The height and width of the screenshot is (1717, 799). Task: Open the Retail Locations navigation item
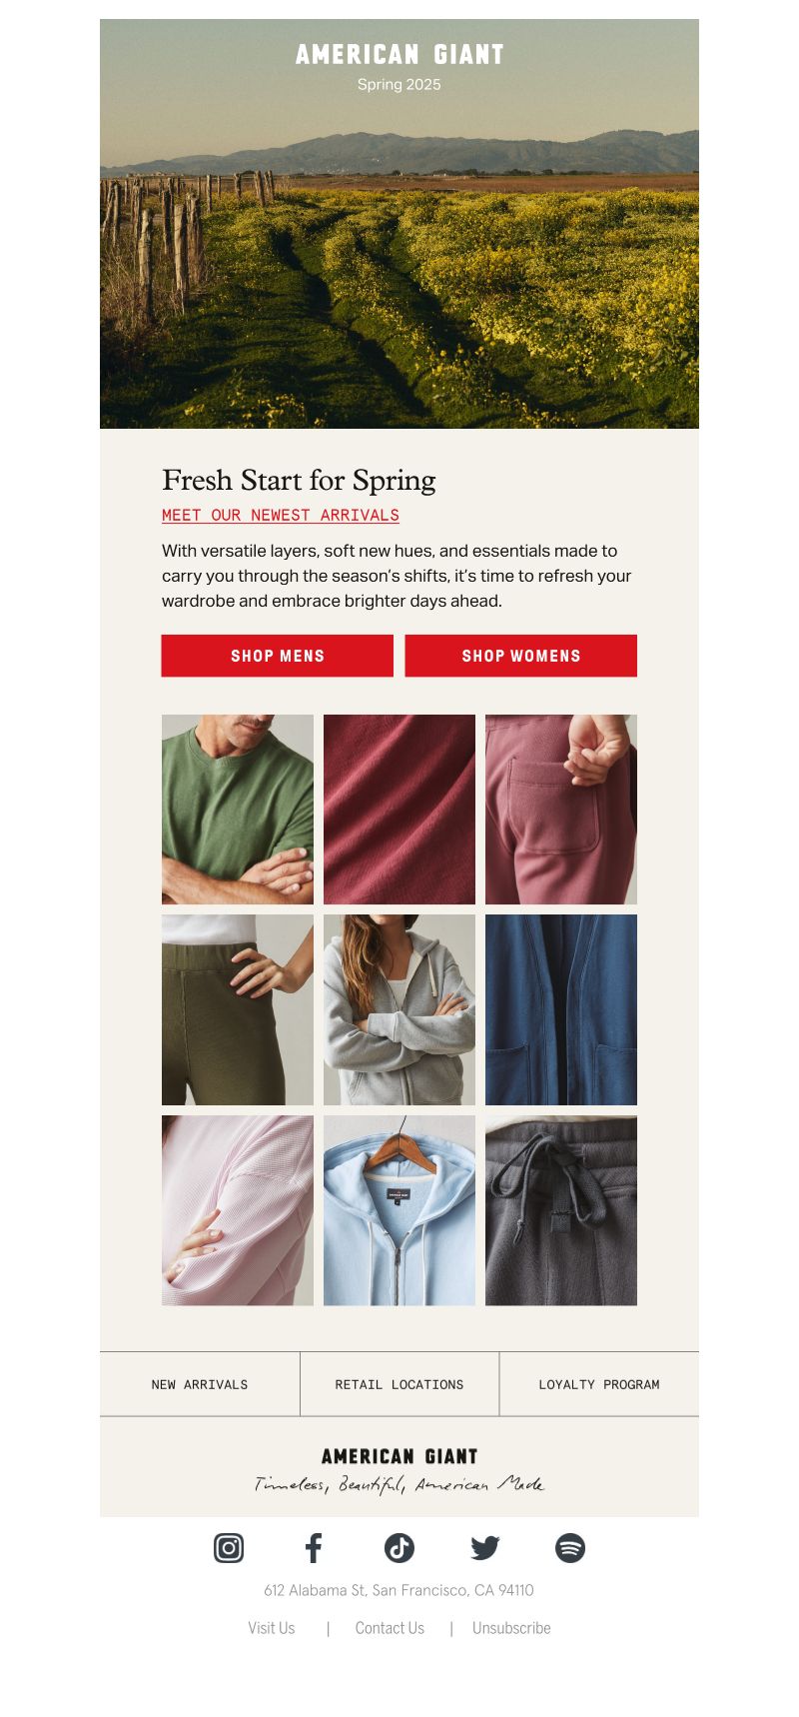coord(399,1384)
